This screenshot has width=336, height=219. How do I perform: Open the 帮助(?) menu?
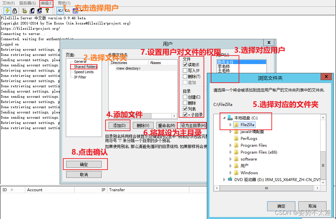click(x=64, y=3)
